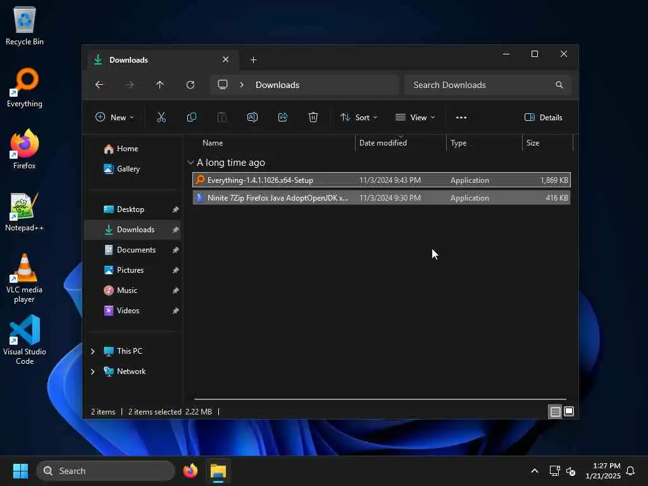The width and height of the screenshot is (648, 486).
Task: Refresh the Downloads folder
Action: pyautogui.click(x=190, y=85)
